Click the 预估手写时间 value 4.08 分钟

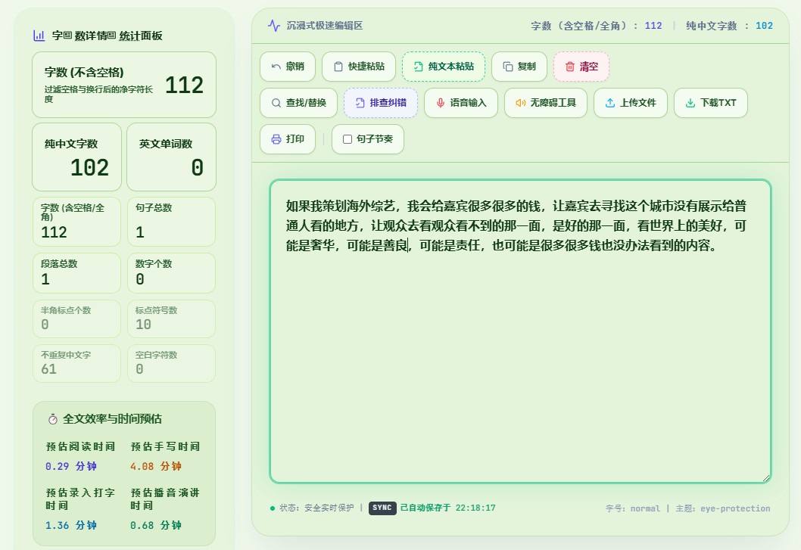point(156,466)
